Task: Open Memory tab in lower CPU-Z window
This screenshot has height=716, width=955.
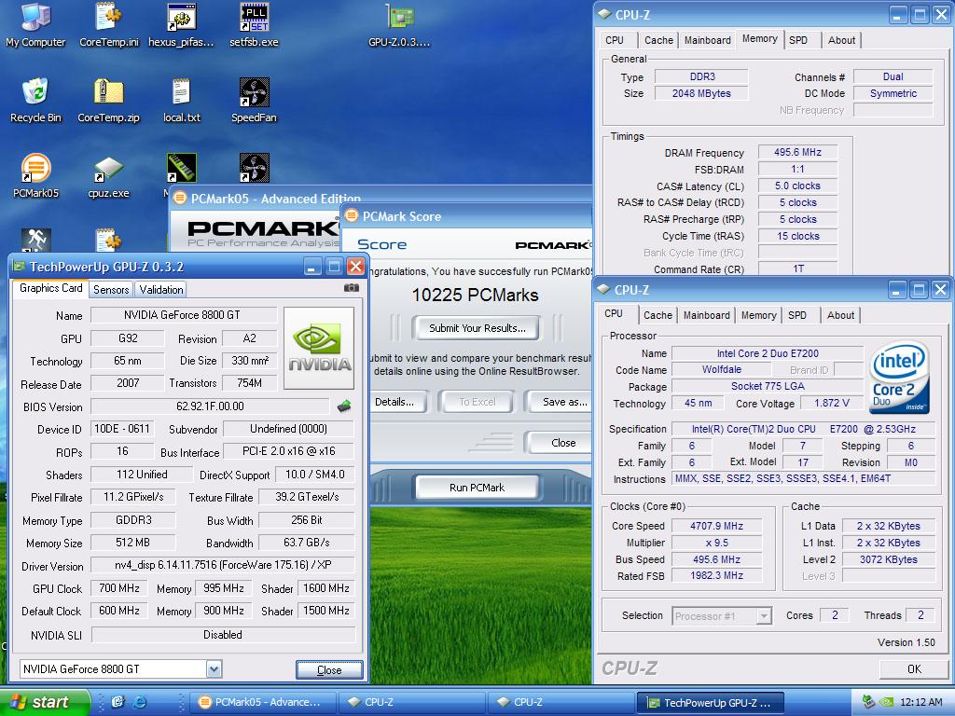Action: [x=758, y=315]
